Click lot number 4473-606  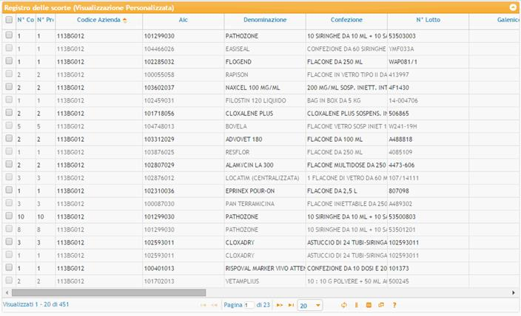(x=401, y=165)
